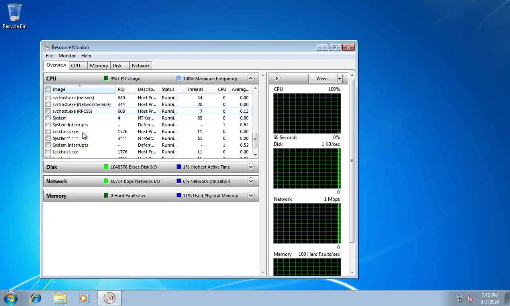Click the graph pane vertical scrollbar thumb

pyautogui.click(x=352, y=161)
